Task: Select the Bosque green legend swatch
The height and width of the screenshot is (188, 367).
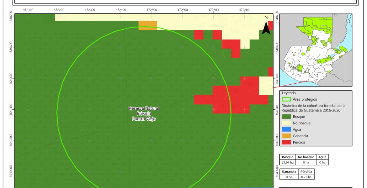Action: [286, 117]
